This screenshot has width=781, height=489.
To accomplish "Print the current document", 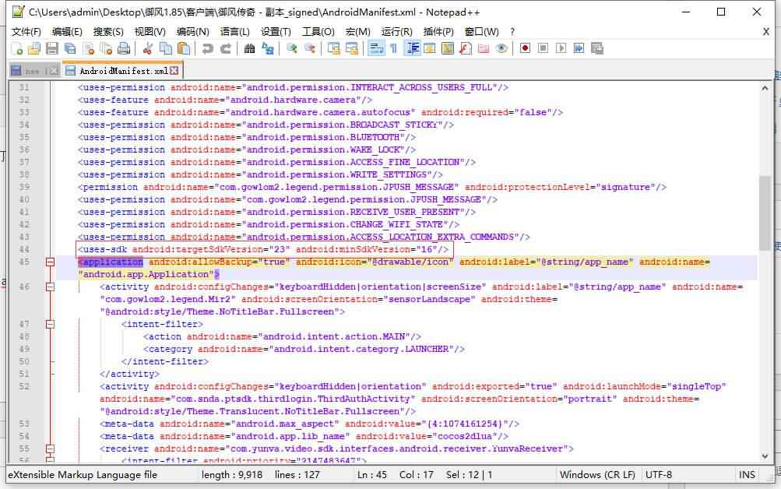I will point(124,48).
